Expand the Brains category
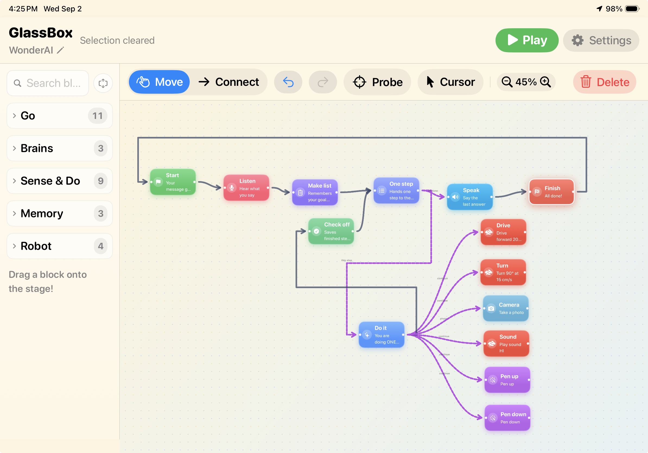The image size is (648, 453). (x=59, y=148)
